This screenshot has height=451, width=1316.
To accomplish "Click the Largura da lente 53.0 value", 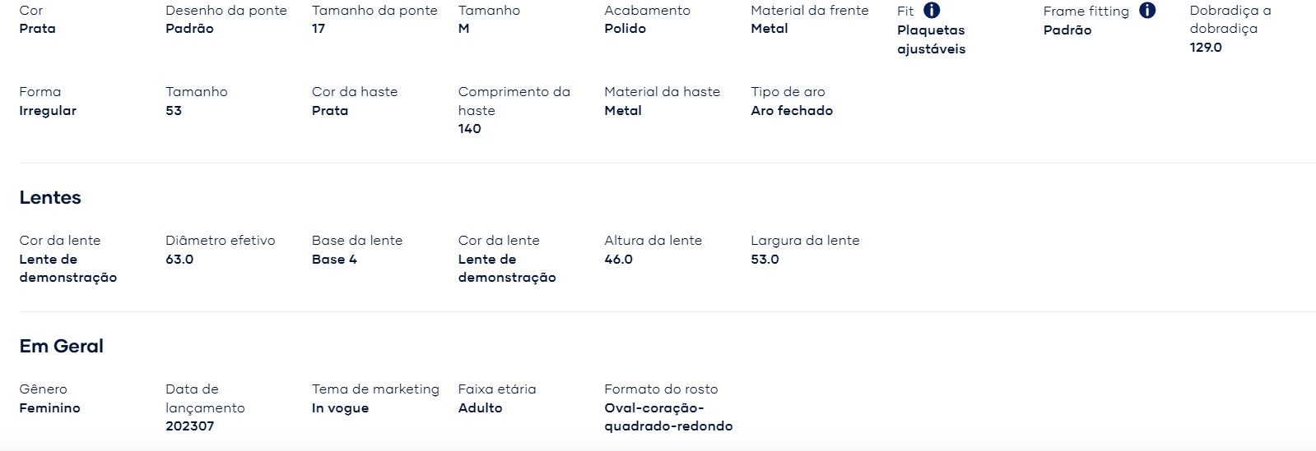I will pos(765,260).
